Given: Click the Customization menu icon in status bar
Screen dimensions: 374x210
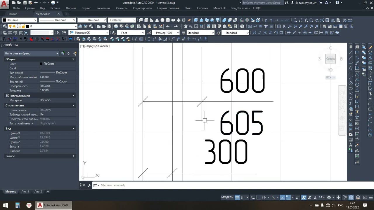Looking at the screenshot, I should pos(370,197).
